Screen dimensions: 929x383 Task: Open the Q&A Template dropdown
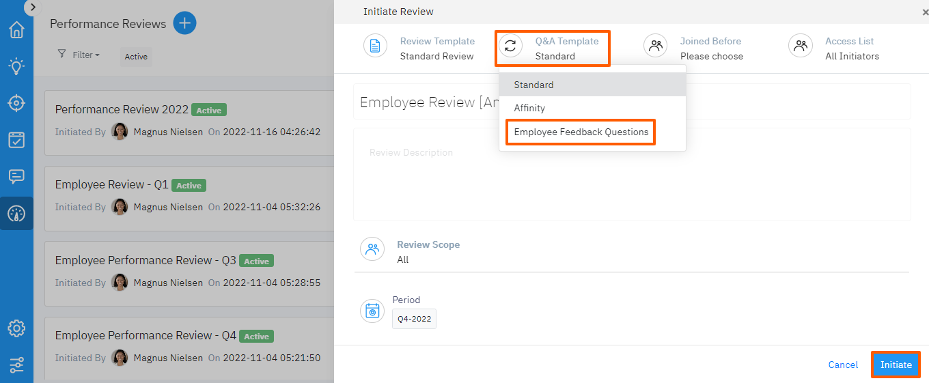point(553,48)
